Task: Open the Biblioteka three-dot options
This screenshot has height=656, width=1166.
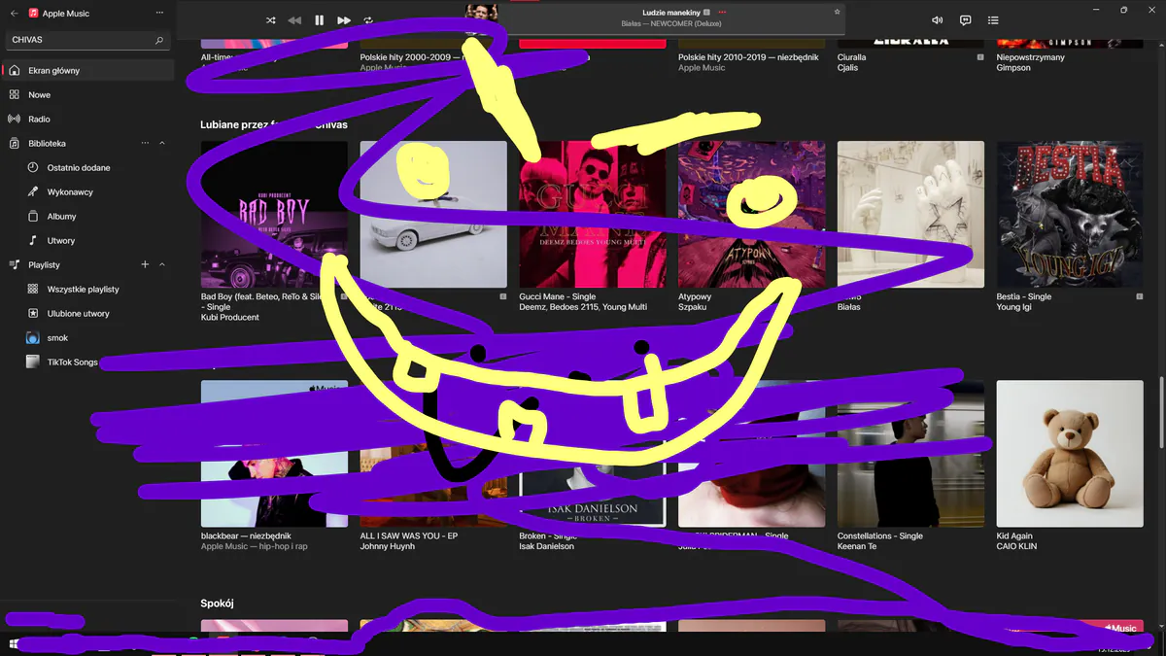Action: point(145,143)
